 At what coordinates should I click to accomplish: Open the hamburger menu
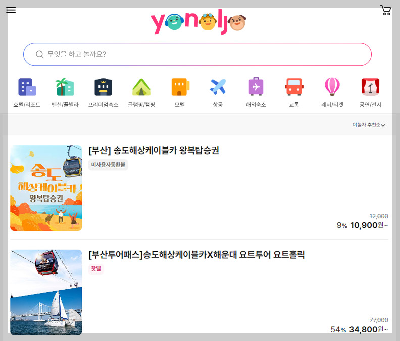[x=11, y=10]
